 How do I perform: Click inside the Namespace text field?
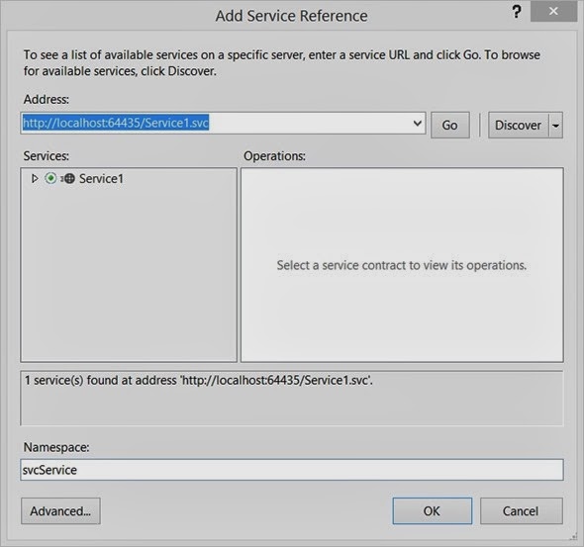[292, 470]
